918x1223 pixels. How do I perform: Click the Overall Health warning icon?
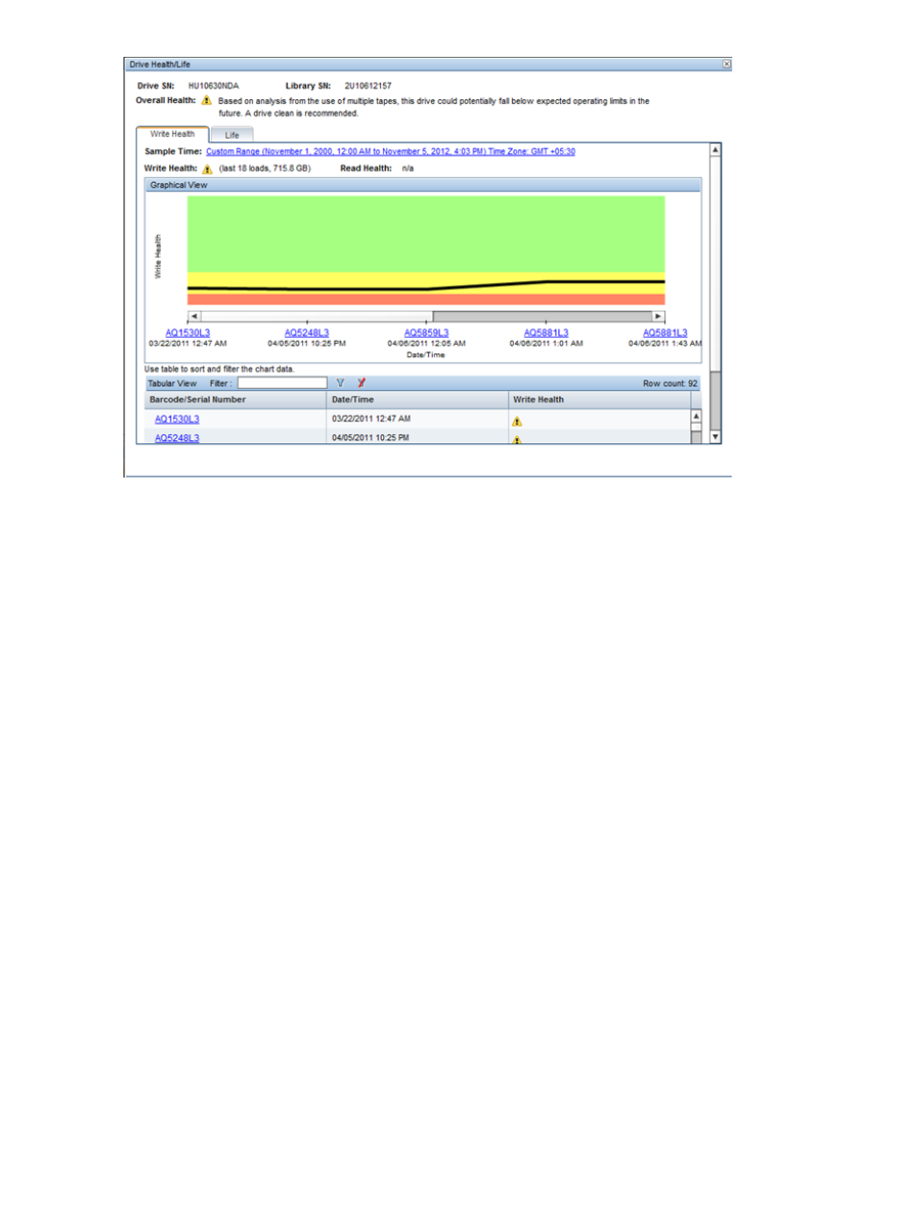(206, 100)
